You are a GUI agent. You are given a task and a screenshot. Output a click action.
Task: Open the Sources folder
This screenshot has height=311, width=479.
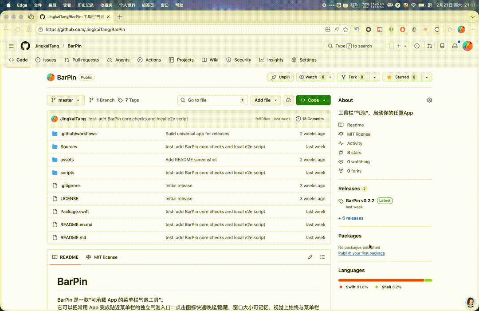[69, 147]
